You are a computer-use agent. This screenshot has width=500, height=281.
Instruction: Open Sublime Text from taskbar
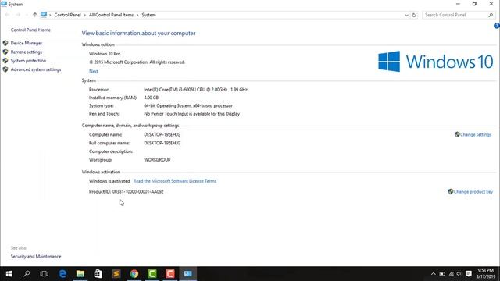[x=116, y=274]
